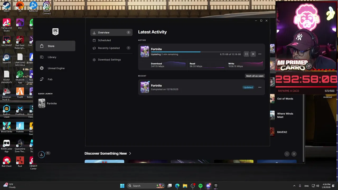
Task: Open the volume control in tray
Action: click(317, 186)
